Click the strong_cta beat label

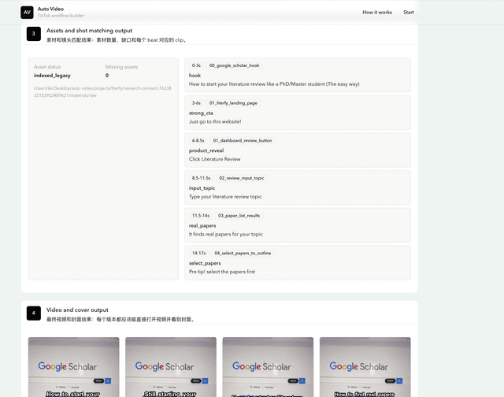[x=201, y=113]
